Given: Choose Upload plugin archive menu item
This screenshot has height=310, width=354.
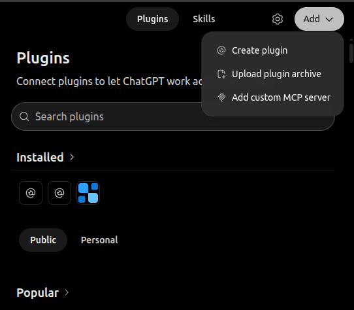Looking at the screenshot, I should point(273,74).
